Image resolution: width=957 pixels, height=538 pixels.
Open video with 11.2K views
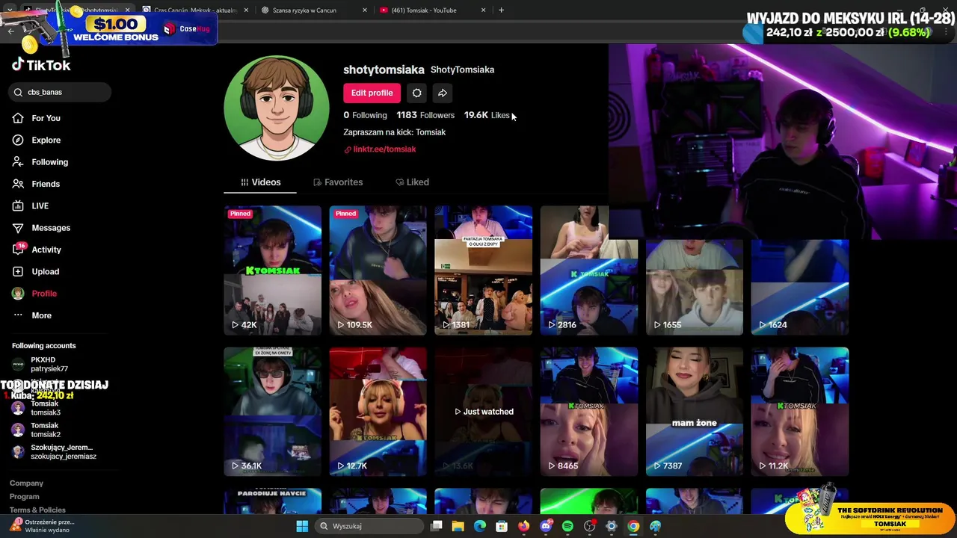(800, 412)
